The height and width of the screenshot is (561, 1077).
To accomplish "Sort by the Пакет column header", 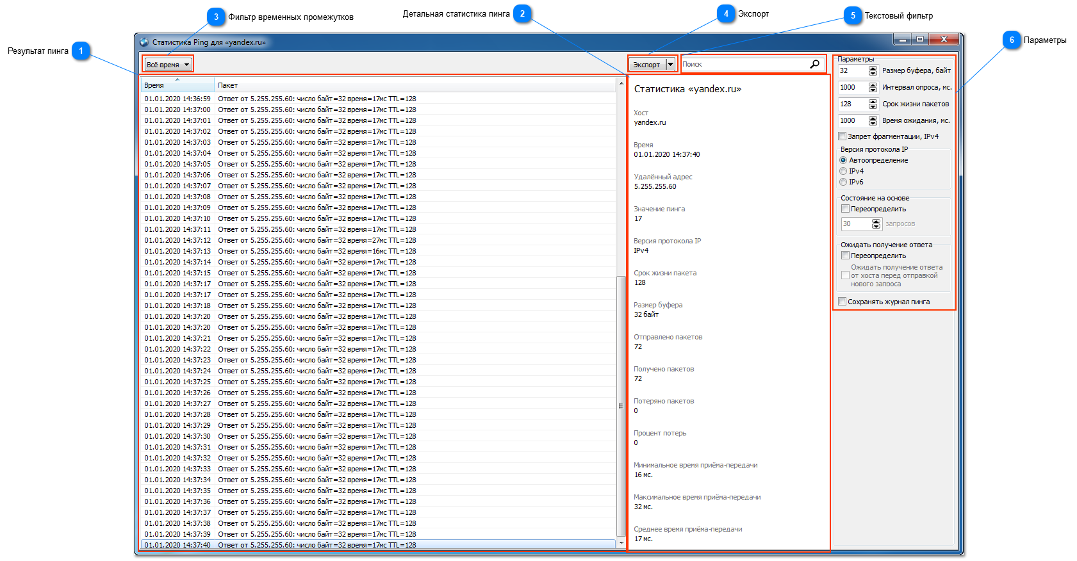I will click(415, 85).
